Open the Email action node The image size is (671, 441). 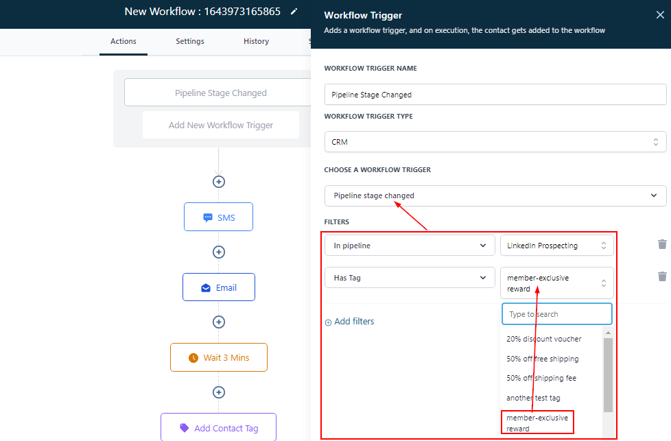coord(219,287)
